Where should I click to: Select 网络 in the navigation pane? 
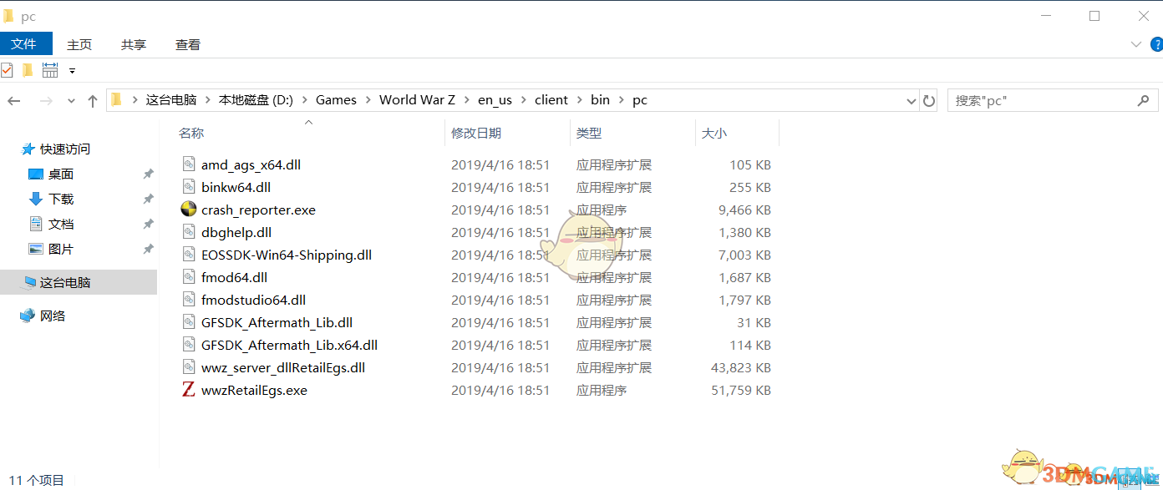point(53,316)
